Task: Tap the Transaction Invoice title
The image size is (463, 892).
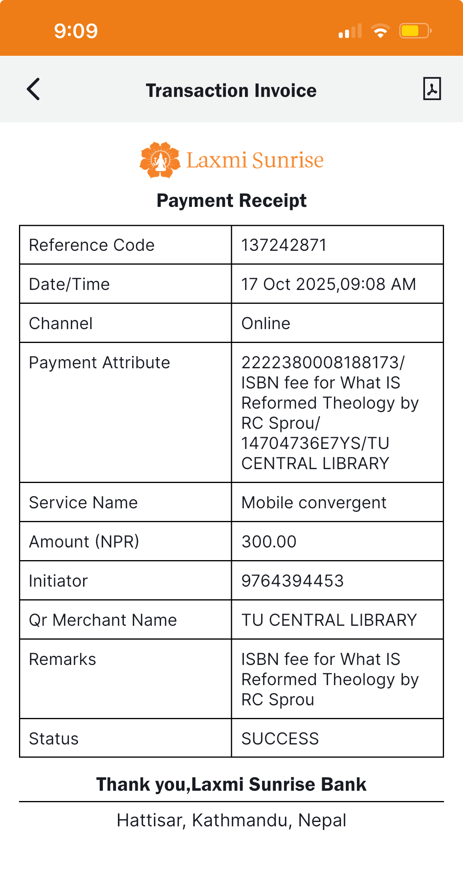Action: tap(231, 91)
